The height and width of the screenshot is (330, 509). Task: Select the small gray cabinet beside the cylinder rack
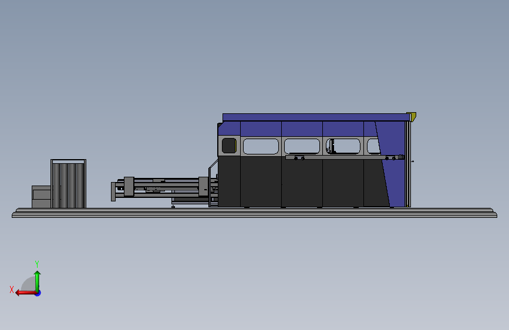click(x=41, y=197)
